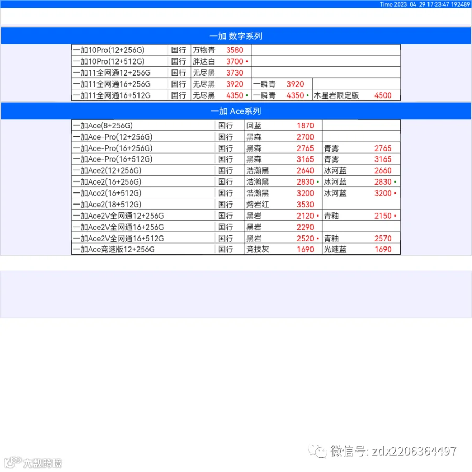
Task: Click the price 3700 next to 胖达白
Action: (234, 61)
